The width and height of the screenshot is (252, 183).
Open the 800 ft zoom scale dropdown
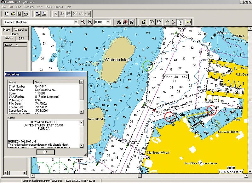coord(108,22)
